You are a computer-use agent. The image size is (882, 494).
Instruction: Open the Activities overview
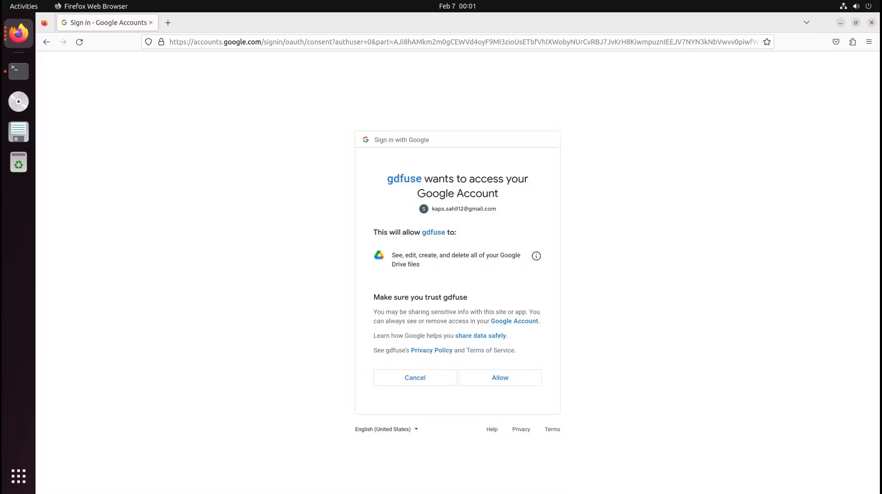coord(24,6)
